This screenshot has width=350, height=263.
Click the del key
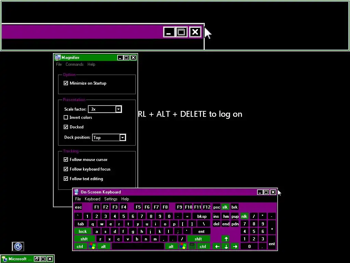tap(216, 224)
